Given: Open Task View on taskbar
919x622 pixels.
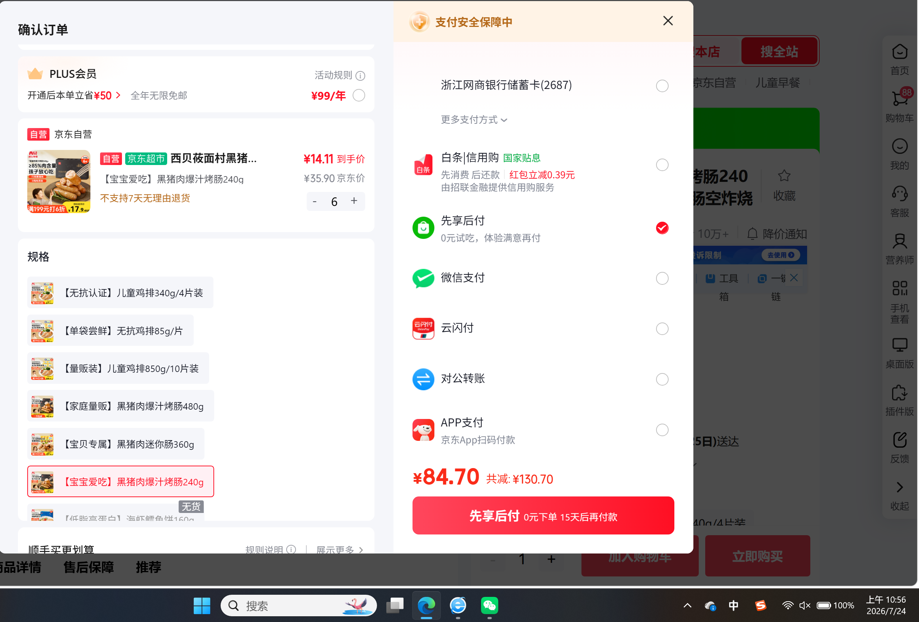Looking at the screenshot, I should (x=395, y=605).
